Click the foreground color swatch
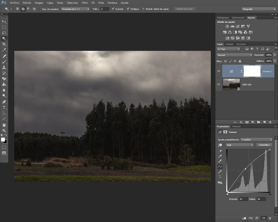This screenshot has width=278, height=222. click(3, 140)
